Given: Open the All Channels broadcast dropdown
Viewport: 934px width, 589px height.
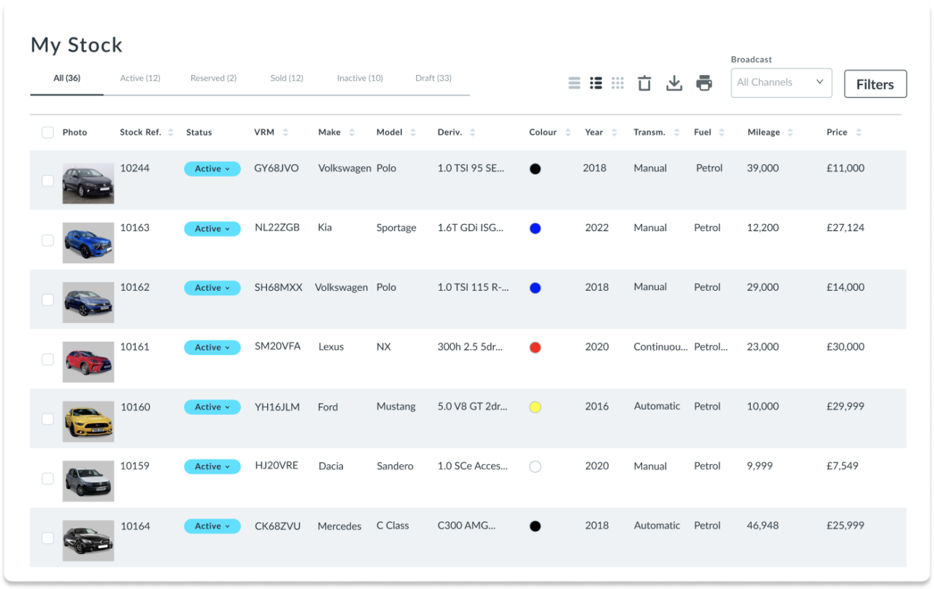Looking at the screenshot, I should click(x=781, y=82).
